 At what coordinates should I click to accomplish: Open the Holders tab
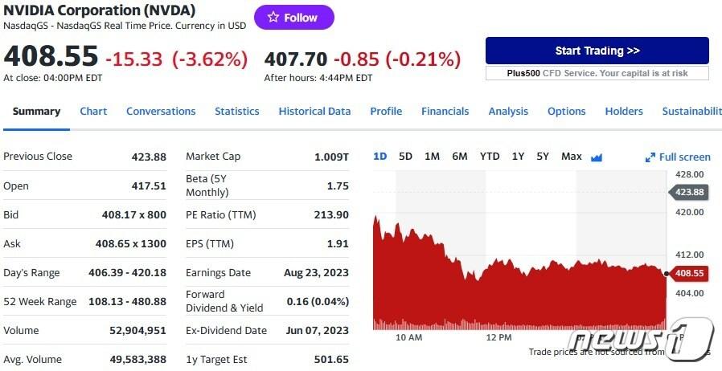click(624, 112)
